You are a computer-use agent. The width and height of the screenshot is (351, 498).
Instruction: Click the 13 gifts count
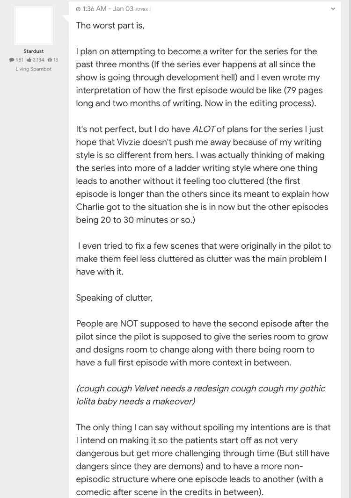pos(56,60)
